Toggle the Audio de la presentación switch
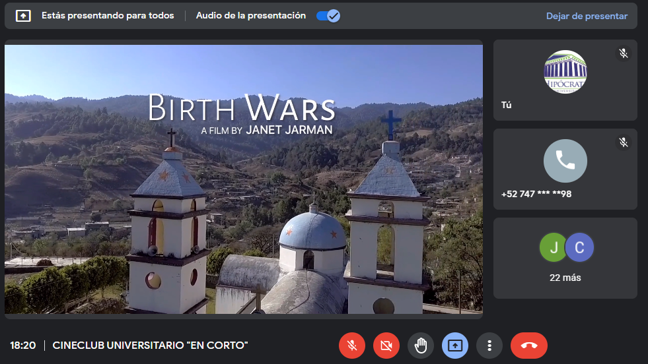 (x=328, y=16)
